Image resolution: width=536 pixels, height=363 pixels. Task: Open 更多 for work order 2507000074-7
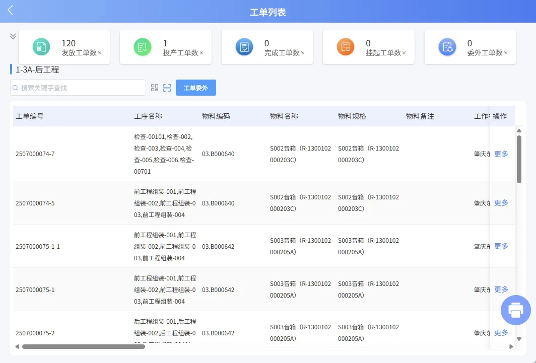[501, 154]
